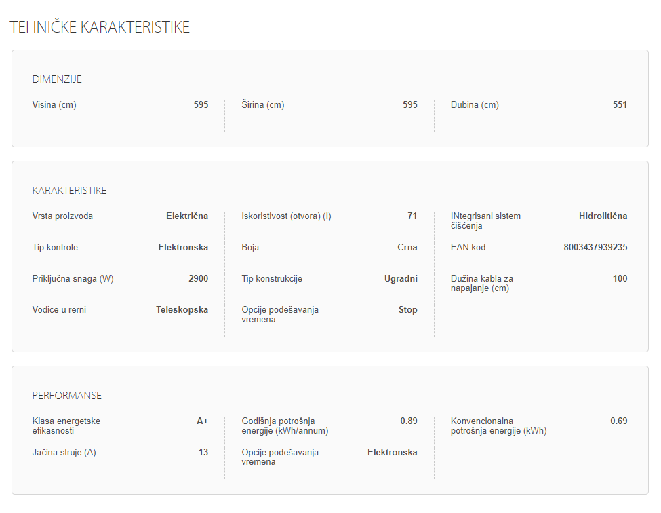The image size is (661, 513).
Task: Click the KARAKTERISTIKE section title
Action: coord(69,191)
